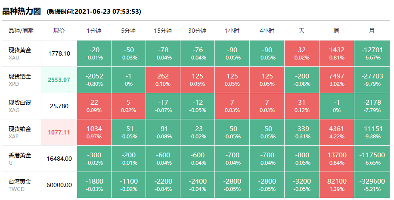Viewport: 394px width, 200px height.
Task: Click the 品种热力图 title heading
Action: point(22,11)
